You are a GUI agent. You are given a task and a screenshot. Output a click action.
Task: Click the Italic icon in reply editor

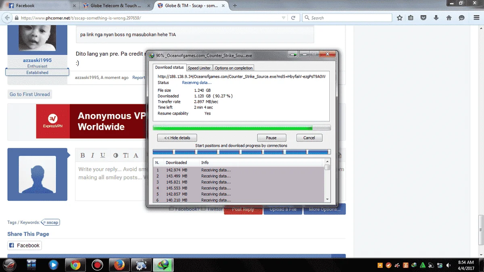(92, 156)
